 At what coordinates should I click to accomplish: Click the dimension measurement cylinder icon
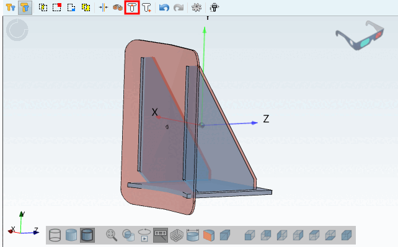[x=193, y=235]
